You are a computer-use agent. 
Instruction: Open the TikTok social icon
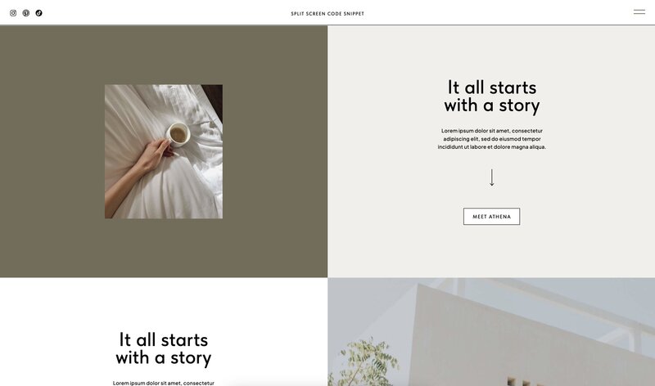38,13
